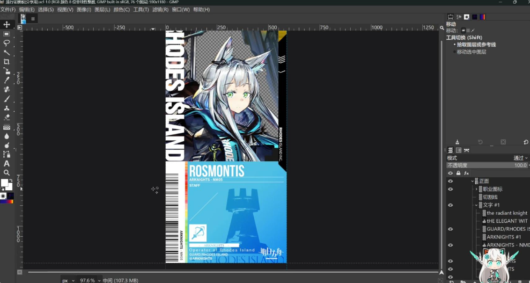Collapse the 文字 #1 layer group
The height and width of the screenshot is (283, 530).
(477, 205)
